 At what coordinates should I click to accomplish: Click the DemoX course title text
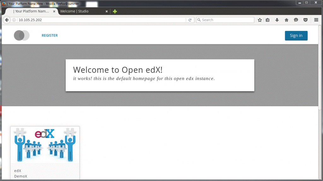tap(21, 176)
